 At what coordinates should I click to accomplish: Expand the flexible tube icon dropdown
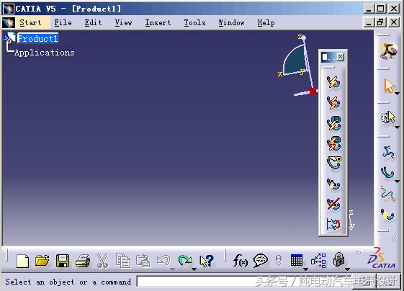[x=398, y=182]
